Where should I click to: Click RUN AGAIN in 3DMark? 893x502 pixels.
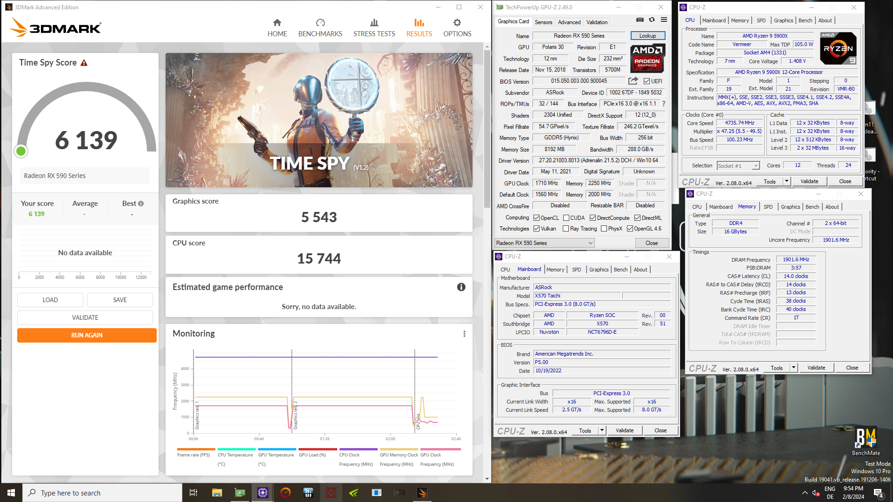click(87, 335)
